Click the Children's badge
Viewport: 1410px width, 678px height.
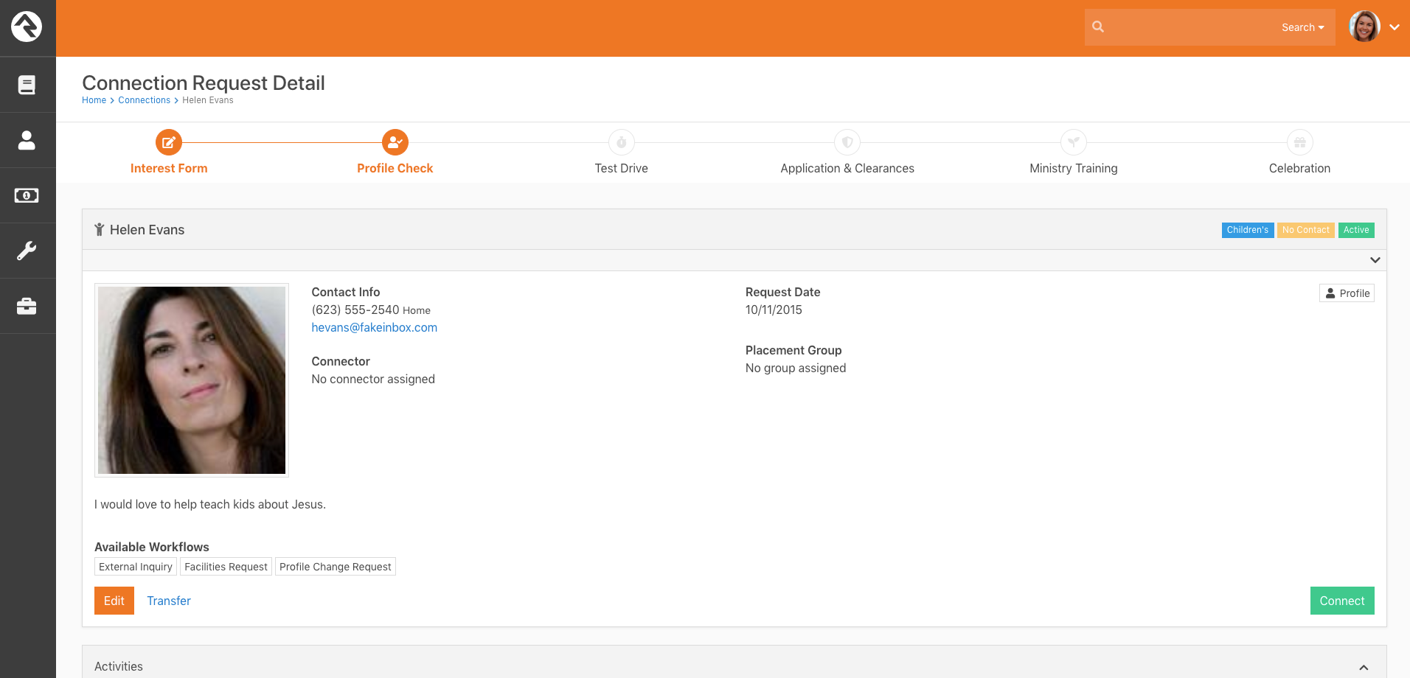(x=1248, y=230)
